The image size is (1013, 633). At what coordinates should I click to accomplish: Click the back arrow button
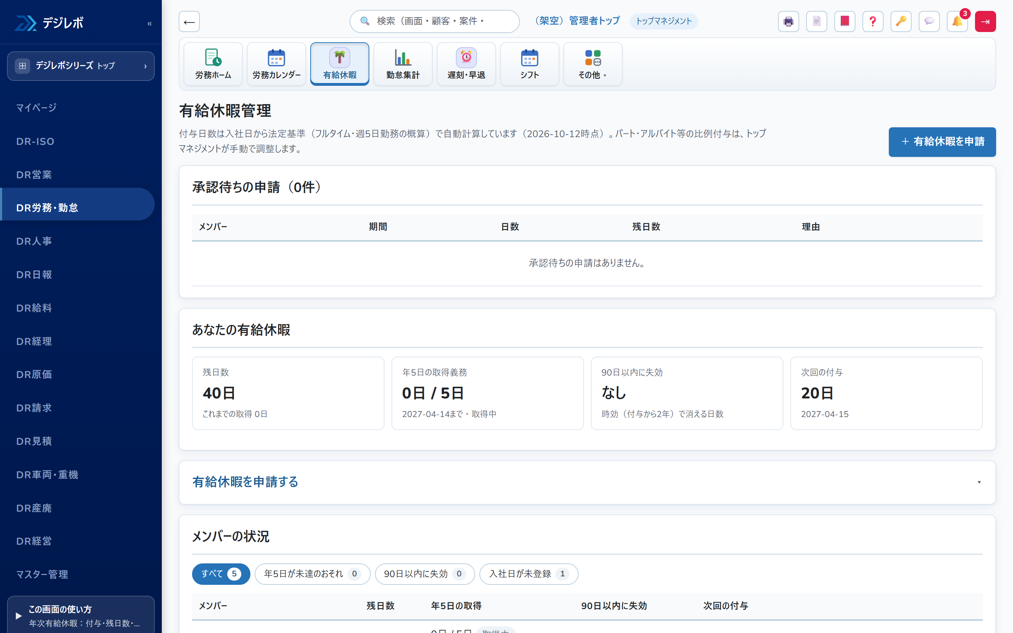point(189,21)
